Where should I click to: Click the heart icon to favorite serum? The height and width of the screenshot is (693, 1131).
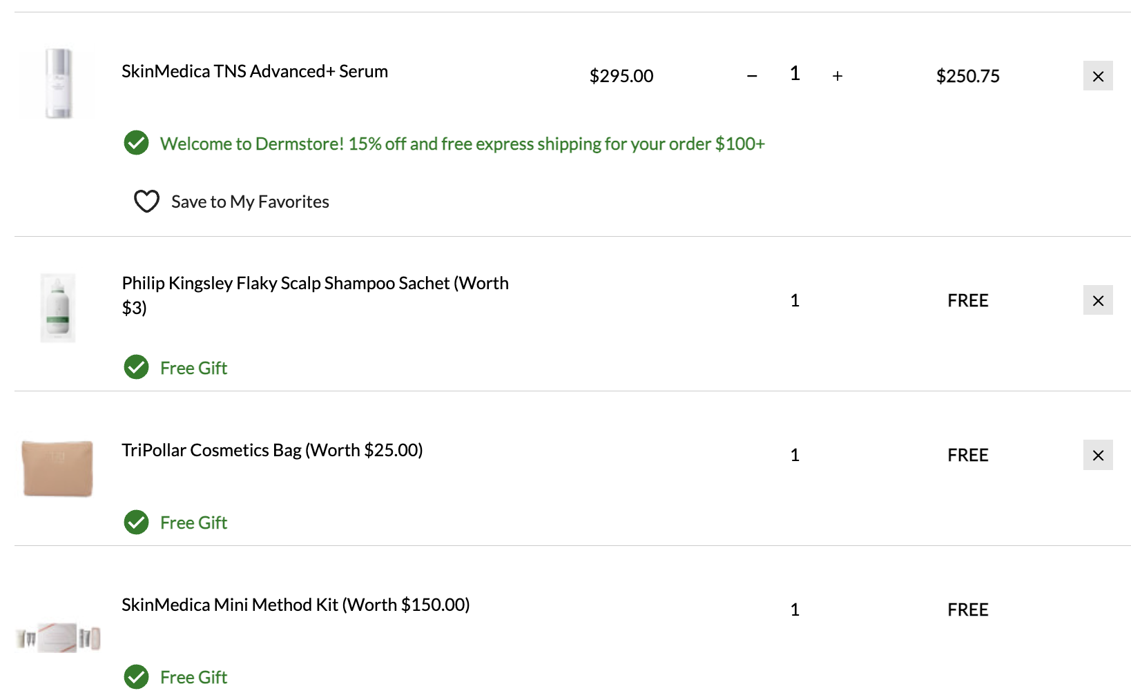[146, 202]
